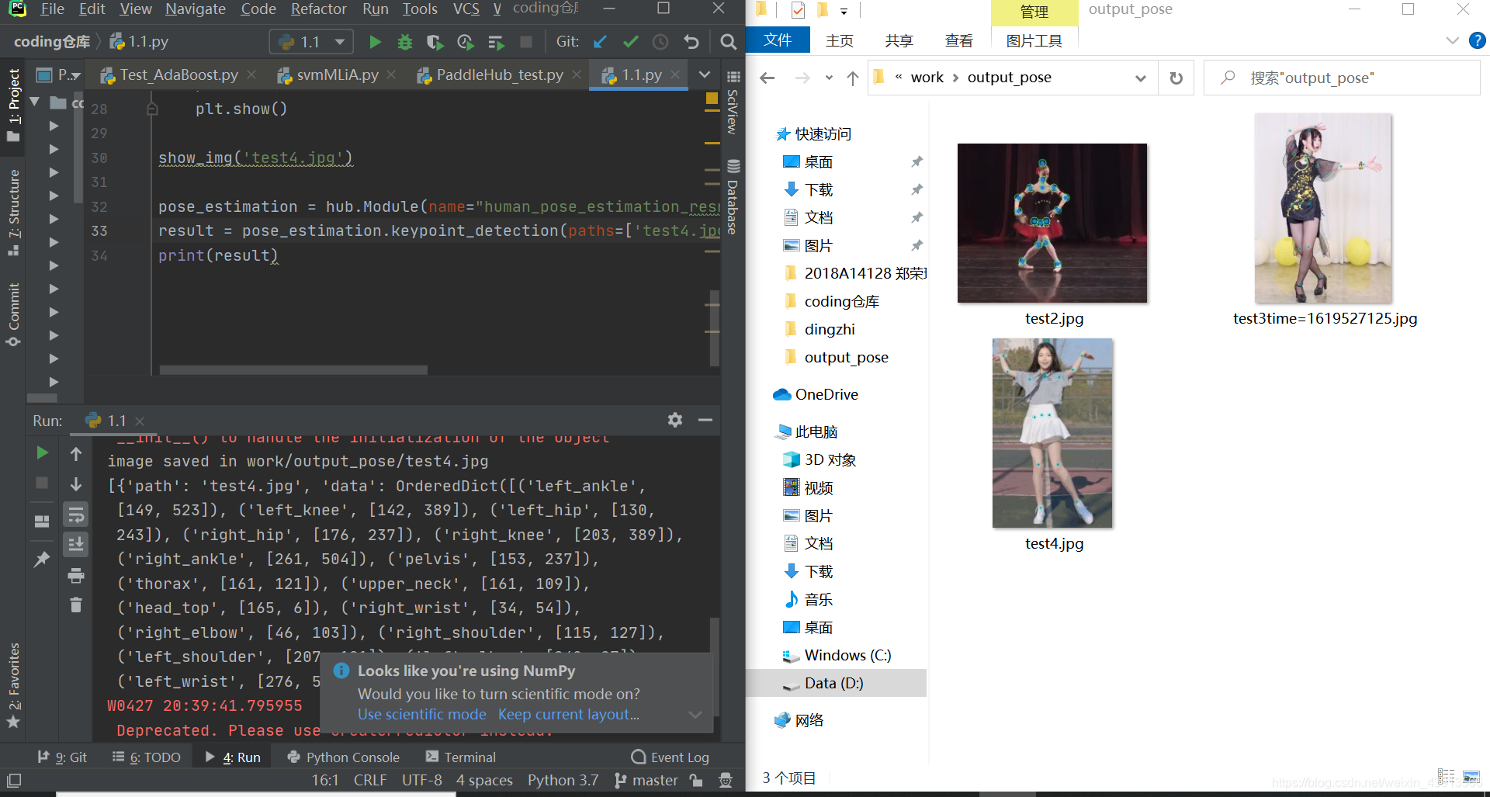Select Data (D:) drive in navigation pane
1490x797 pixels.
[x=837, y=683]
